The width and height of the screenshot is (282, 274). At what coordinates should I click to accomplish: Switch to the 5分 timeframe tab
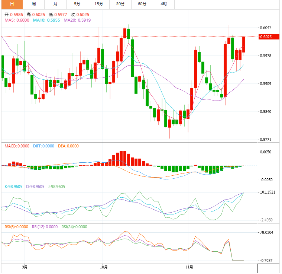point(77,4)
